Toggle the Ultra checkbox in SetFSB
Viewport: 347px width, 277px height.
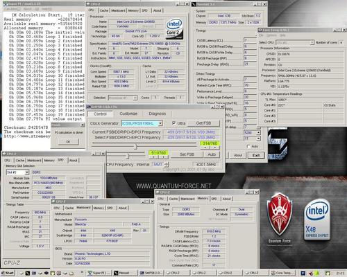(174, 123)
